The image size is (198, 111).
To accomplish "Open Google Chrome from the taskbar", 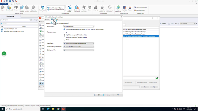I will coord(58,109).
